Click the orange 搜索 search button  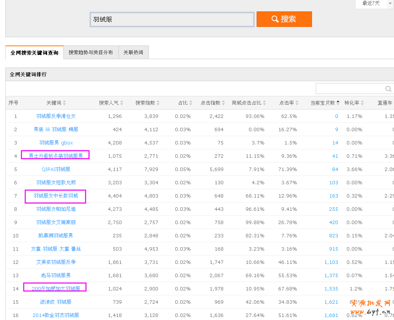pos(284,19)
